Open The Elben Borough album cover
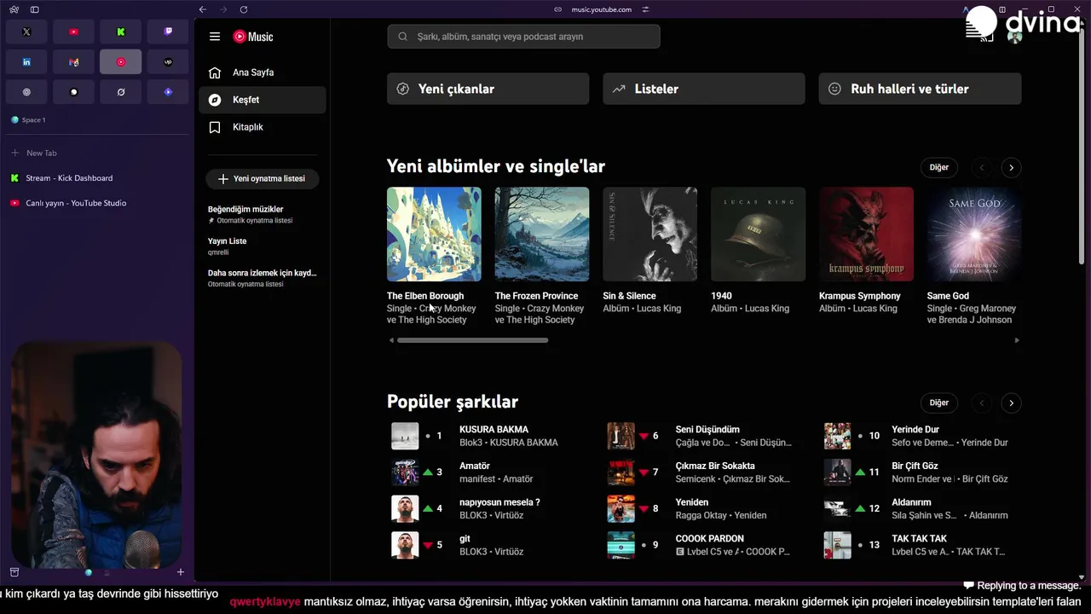1091x614 pixels. 434,234
